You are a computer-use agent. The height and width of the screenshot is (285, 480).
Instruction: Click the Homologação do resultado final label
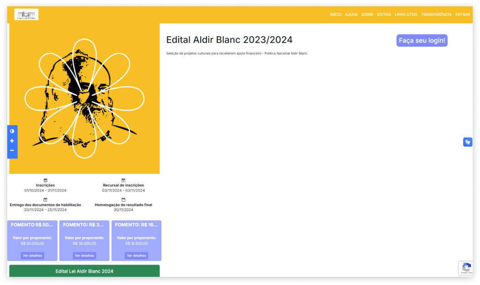pos(123,205)
